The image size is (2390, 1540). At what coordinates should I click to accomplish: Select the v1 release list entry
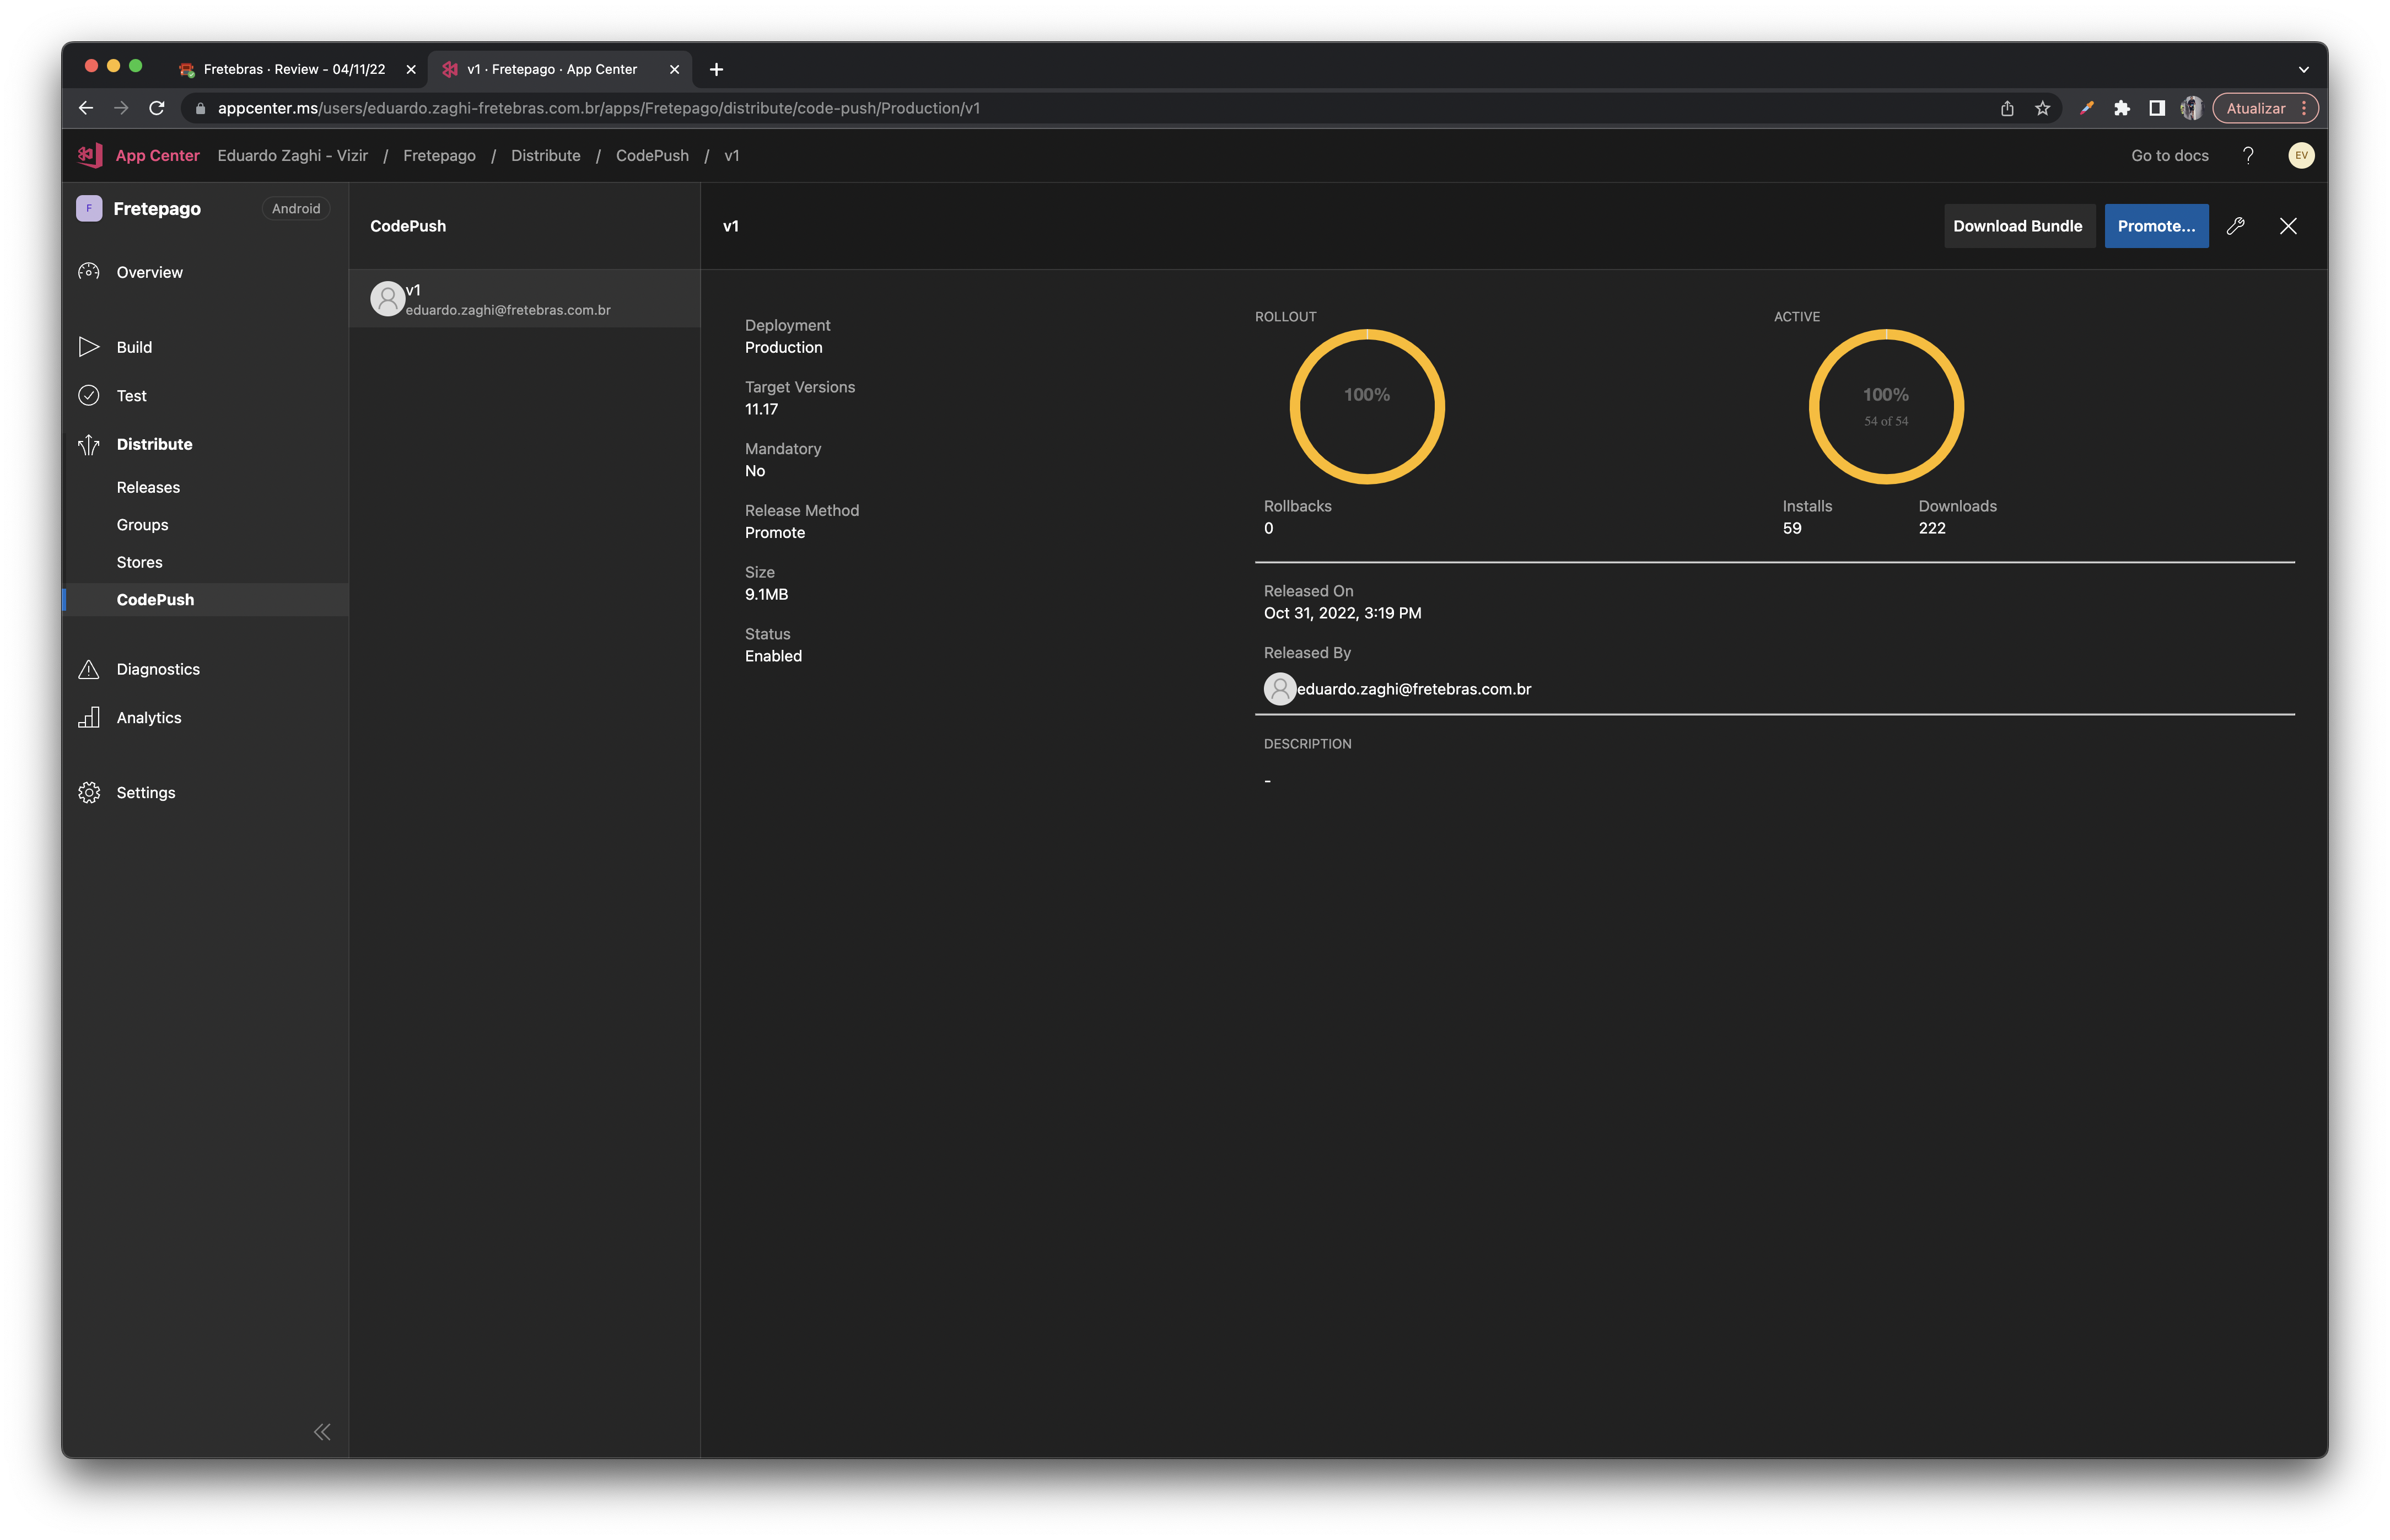pos(523,299)
